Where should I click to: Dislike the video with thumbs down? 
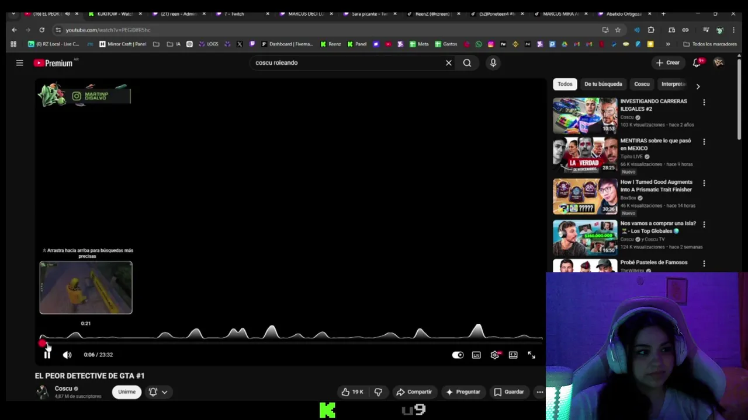tap(378, 392)
